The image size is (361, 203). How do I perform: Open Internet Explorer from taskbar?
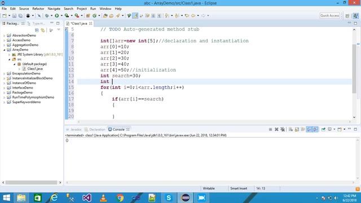54,198
